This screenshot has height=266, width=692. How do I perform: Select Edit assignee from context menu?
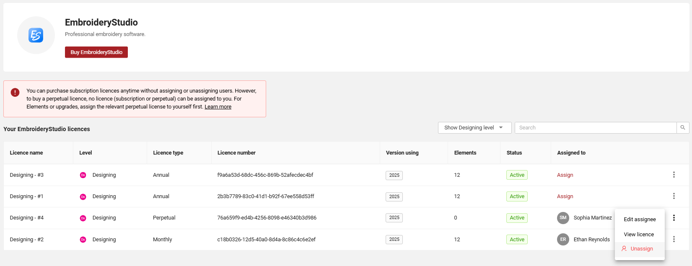640,219
